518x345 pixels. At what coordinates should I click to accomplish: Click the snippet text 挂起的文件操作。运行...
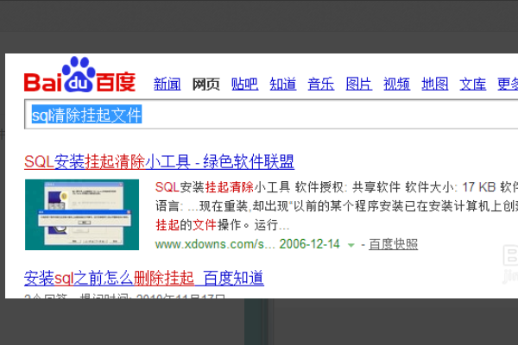tap(217, 225)
